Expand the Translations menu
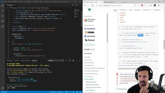 157,10
